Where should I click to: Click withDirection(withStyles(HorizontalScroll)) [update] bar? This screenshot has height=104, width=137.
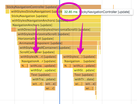(x=58, y=30)
